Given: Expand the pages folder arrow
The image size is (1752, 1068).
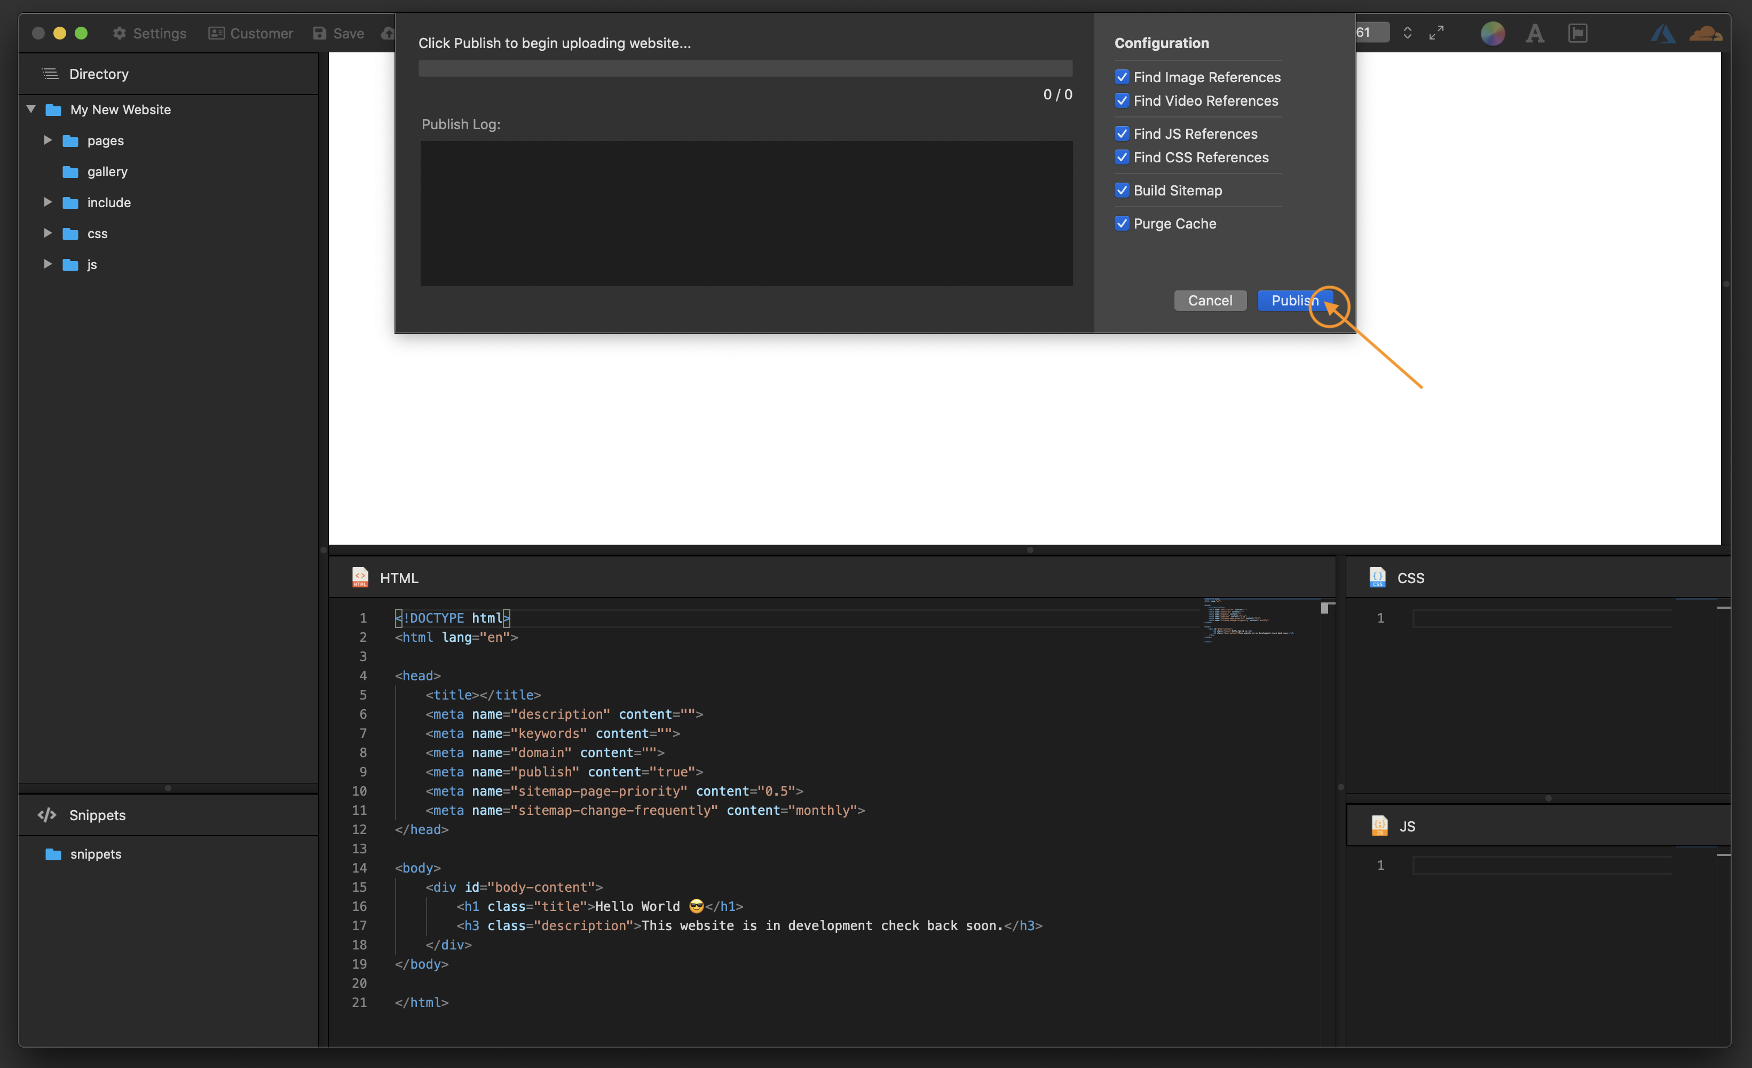Looking at the screenshot, I should (48, 140).
